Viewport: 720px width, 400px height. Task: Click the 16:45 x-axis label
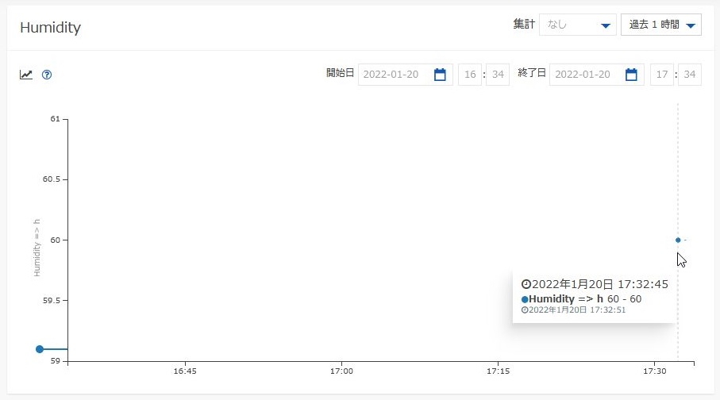pyautogui.click(x=185, y=371)
